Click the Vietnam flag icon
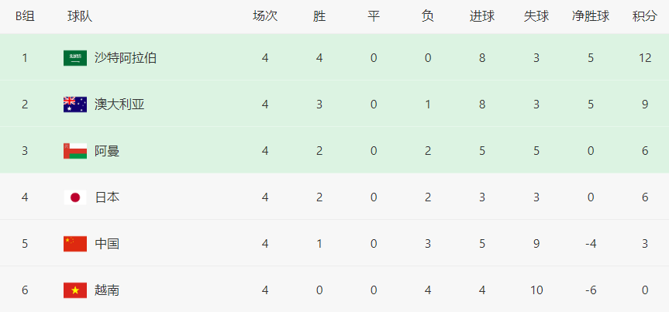This screenshot has width=669, height=312. point(75,290)
